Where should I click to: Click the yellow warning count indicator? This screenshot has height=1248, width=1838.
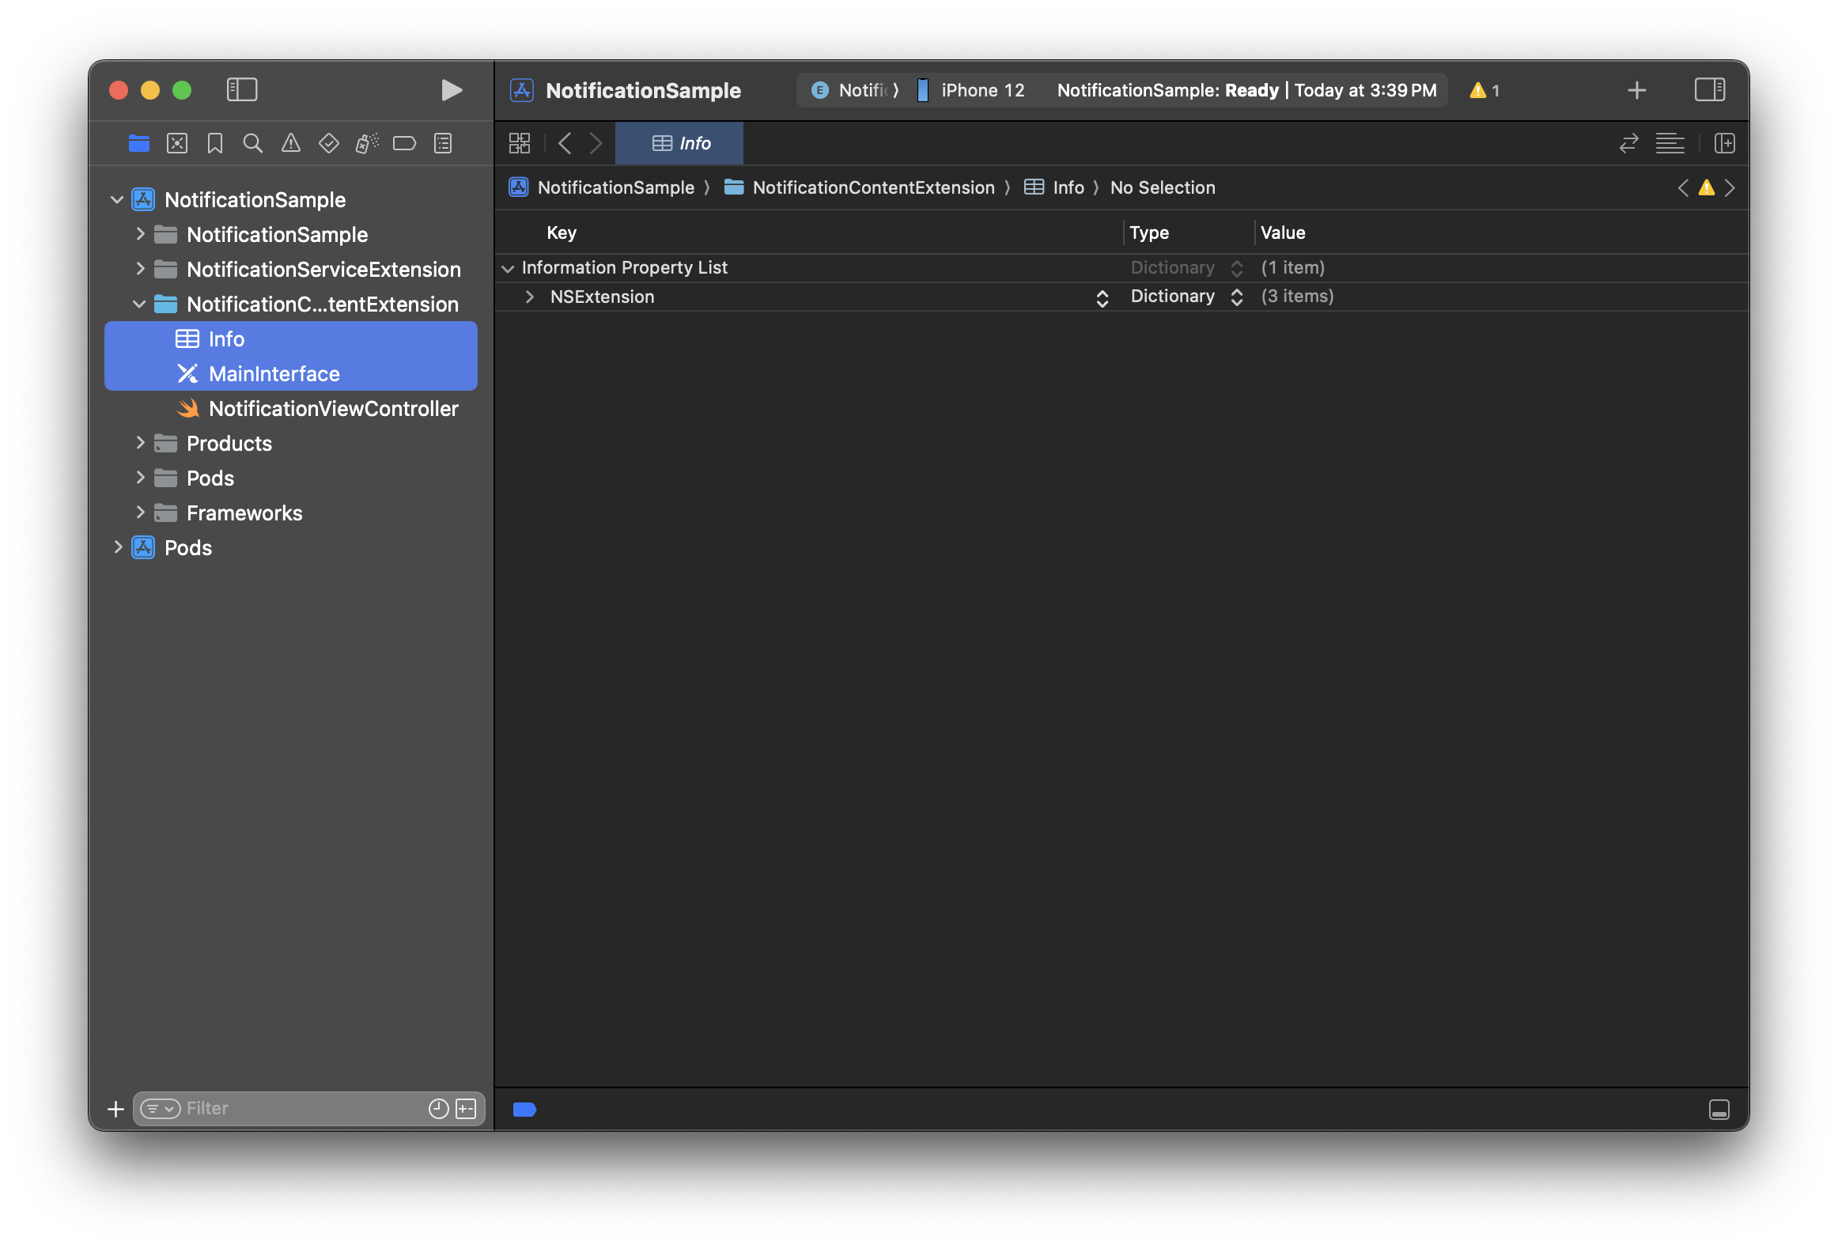[x=1484, y=90]
